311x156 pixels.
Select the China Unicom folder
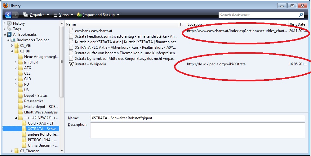[42, 146]
